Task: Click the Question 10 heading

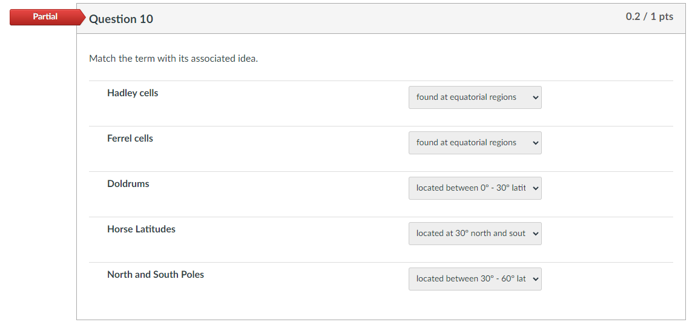Action: tap(121, 19)
